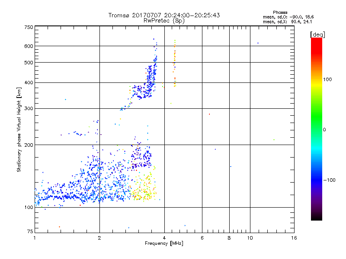Click the x-axis tick label '4'
Viewport: 346px width, 259px height.
click(164, 238)
